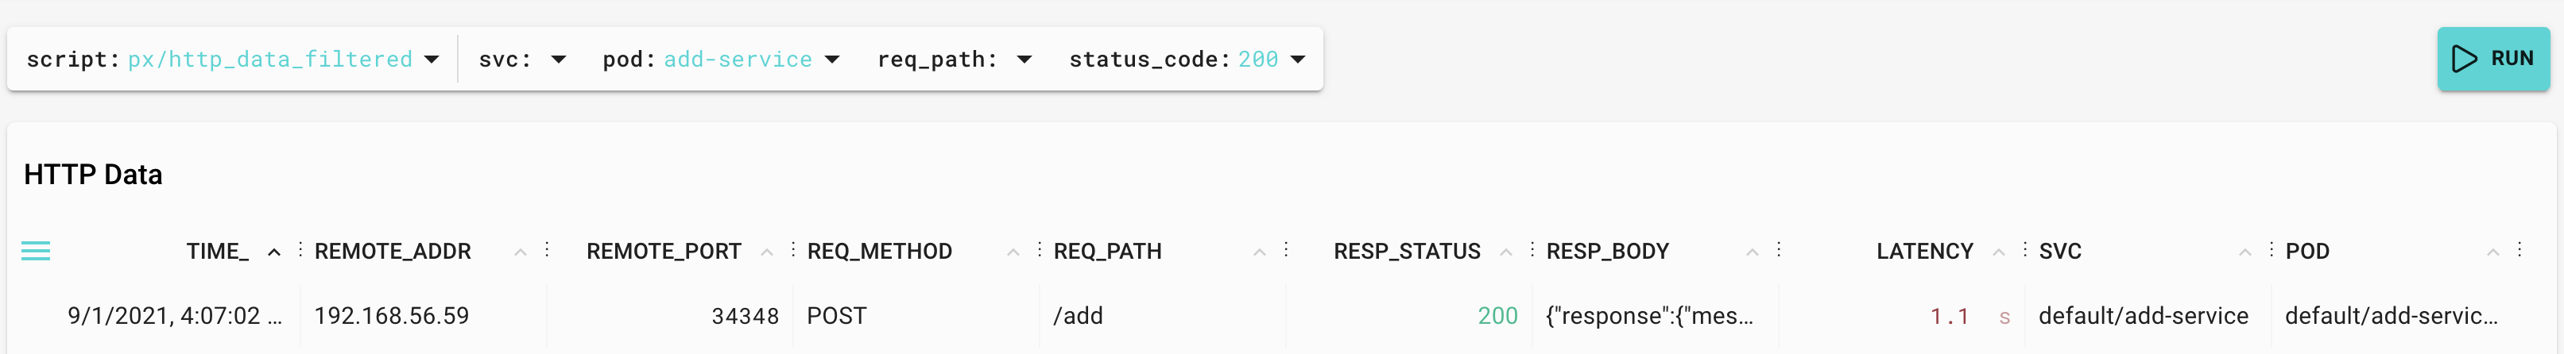
Task: Grab the resize handle after REQ_PATH column
Action: click(x=1286, y=249)
